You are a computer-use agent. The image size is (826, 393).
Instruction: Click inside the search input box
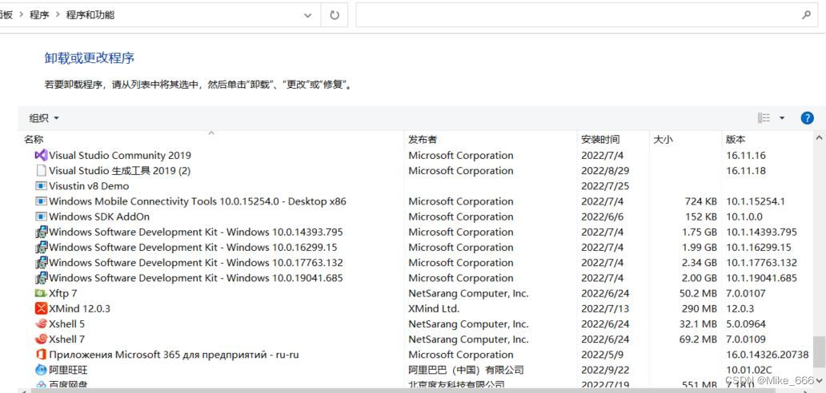[576, 15]
